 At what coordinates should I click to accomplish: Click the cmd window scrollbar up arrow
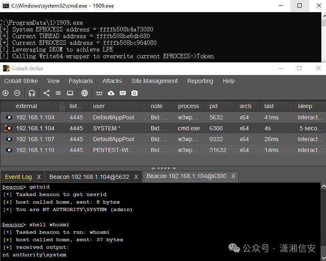[x=324, y=16]
